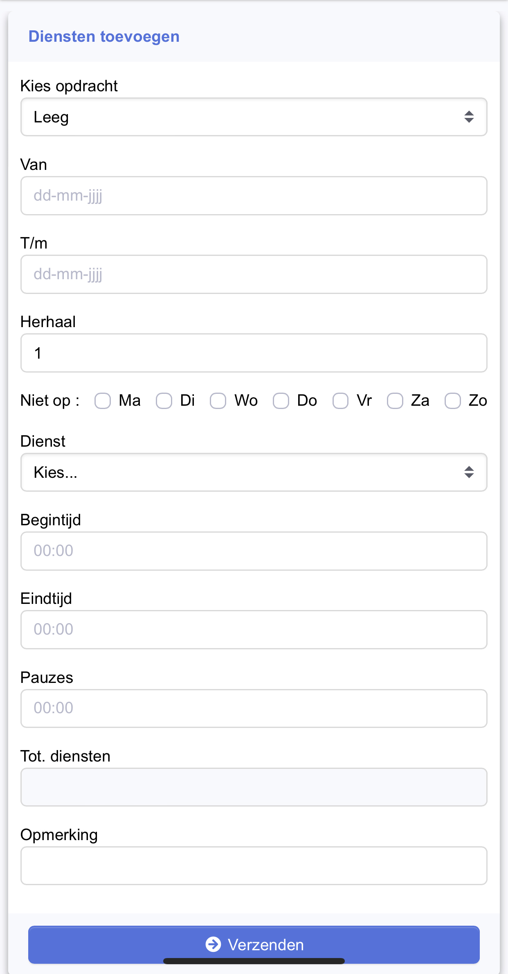Select the Za checkbox
This screenshot has height=974, width=508.
click(x=395, y=401)
